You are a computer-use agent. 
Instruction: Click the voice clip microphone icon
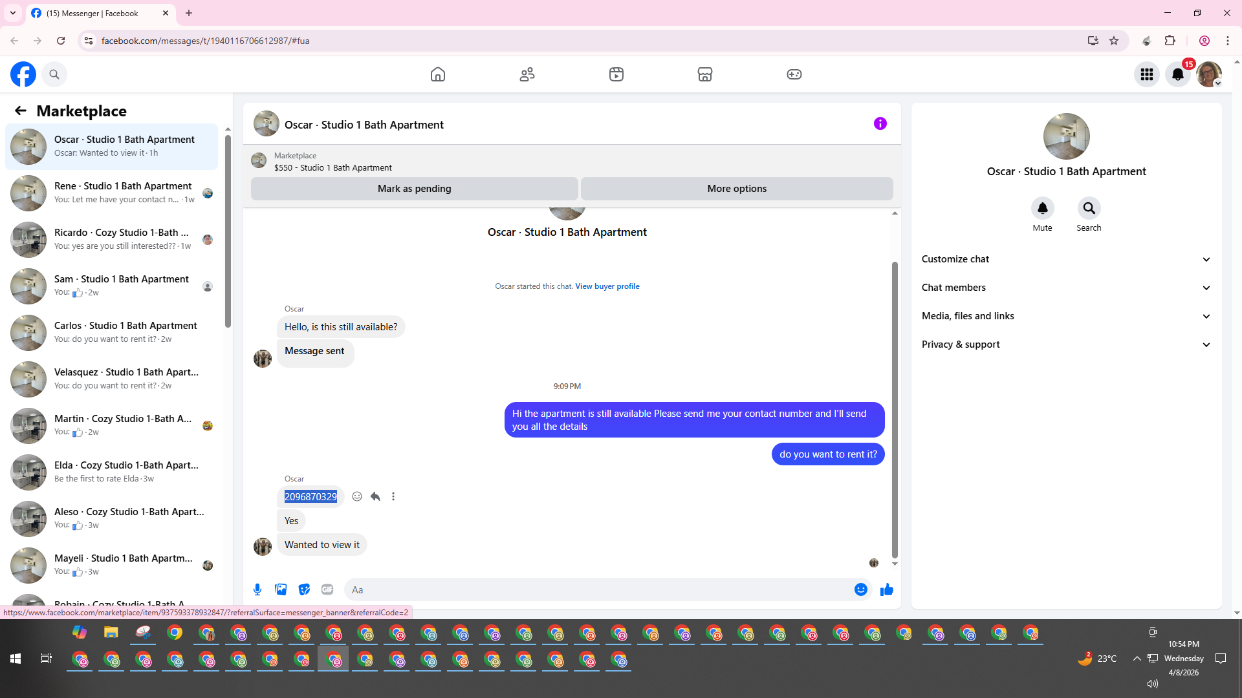pyautogui.click(x=257, y=589)
